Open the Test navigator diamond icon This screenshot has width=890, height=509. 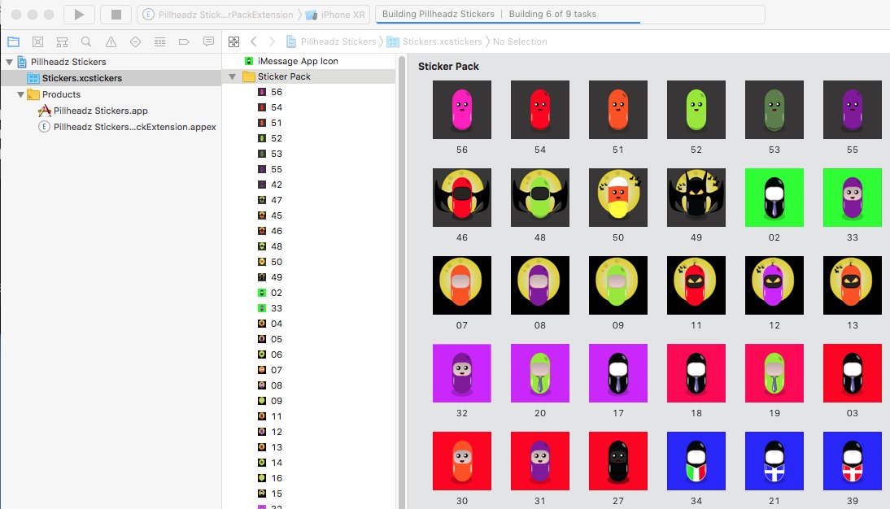click(135, 41)
